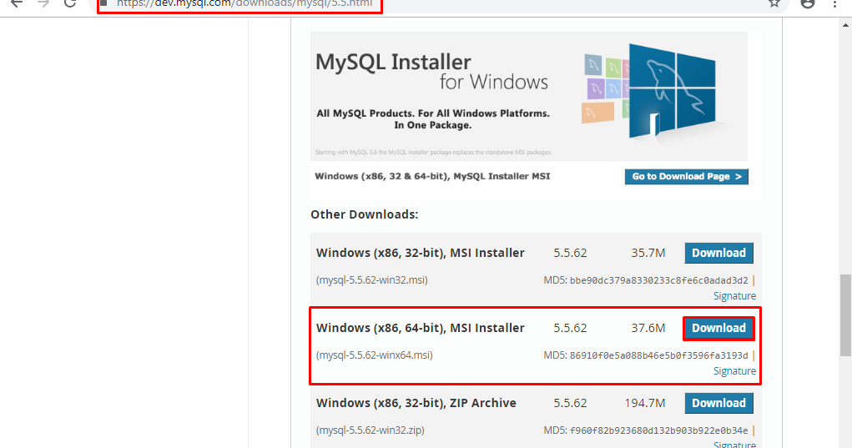Screen dimensions: 852x448
Task: Click the 35.7M file size text
Action: pyautogui.click(x=648, y=253)
